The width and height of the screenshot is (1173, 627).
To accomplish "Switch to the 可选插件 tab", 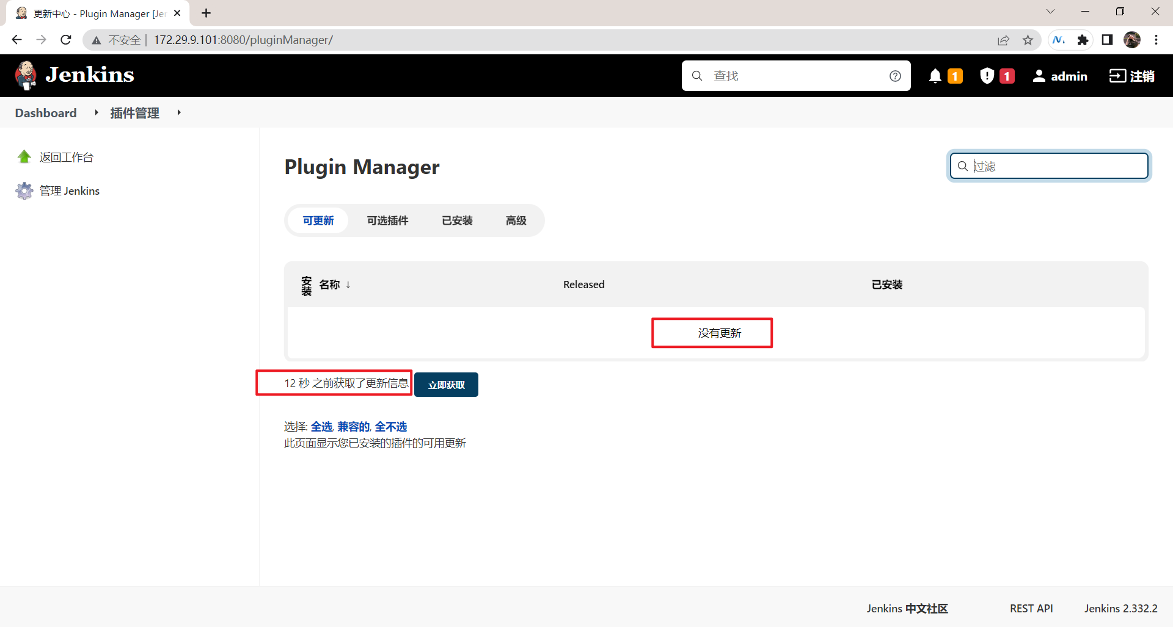I will click(x=387, y=220).
